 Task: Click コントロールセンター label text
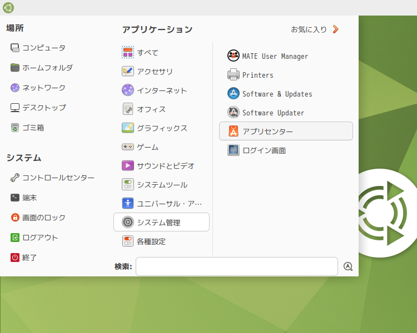pyautogui.click(x=58, y=178)
